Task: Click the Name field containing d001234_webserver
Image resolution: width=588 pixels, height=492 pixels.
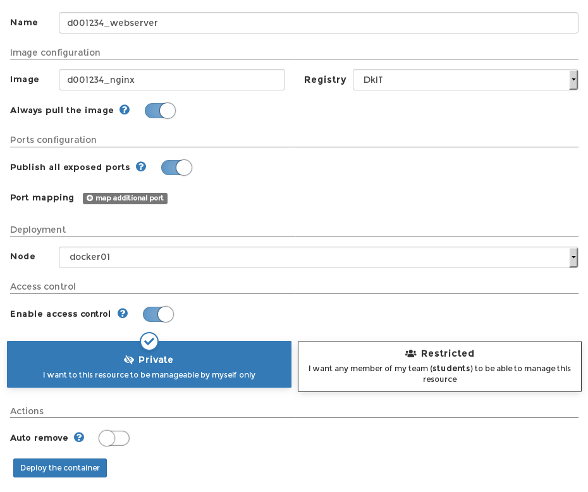Action: [x=319, y=23]
